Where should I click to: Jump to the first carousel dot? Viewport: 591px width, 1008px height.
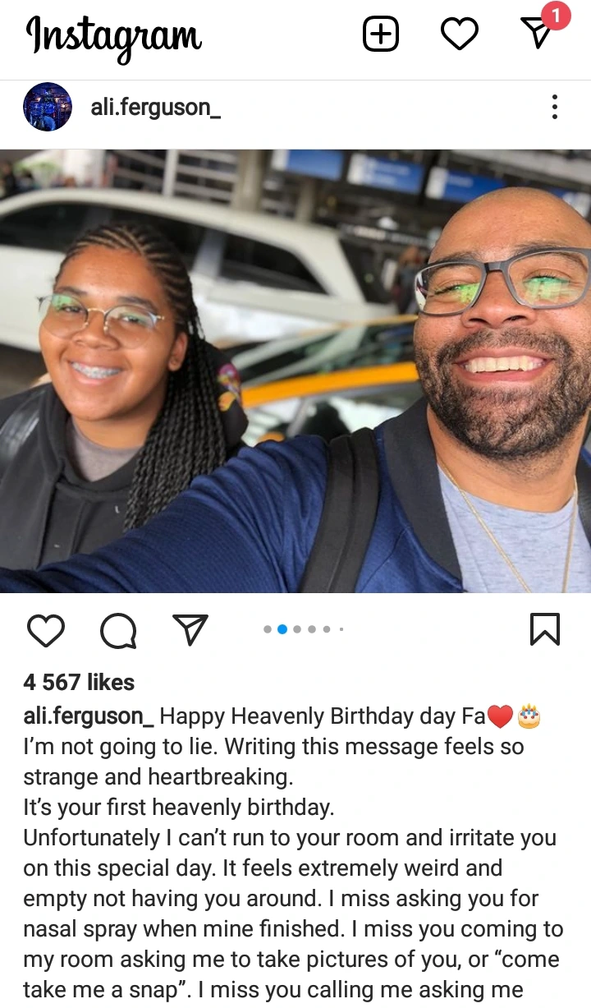pos(268,629)
